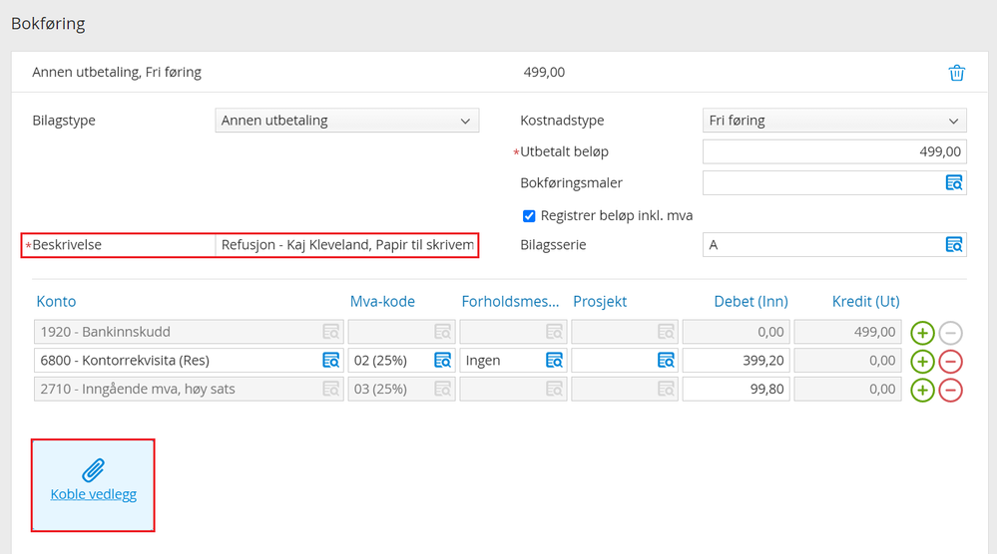Click the Bokføring page heading

[x=48, y=24]
